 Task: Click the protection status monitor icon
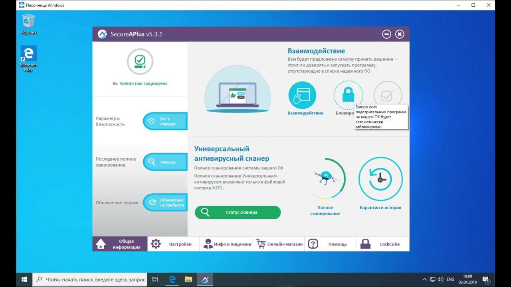click(140, 61)
